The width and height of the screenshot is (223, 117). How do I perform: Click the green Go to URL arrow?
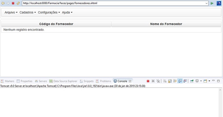tap(212, 3)
